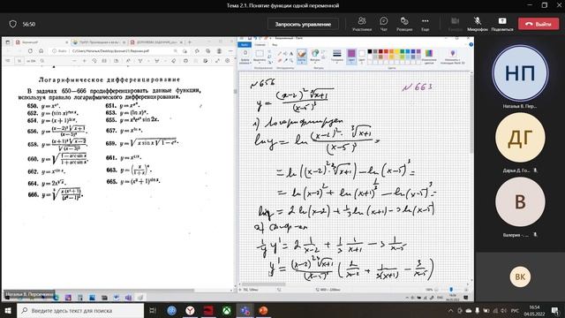Open the line Thickness (Толщина) dropdown
565x318 pixels.
point(337,57)
